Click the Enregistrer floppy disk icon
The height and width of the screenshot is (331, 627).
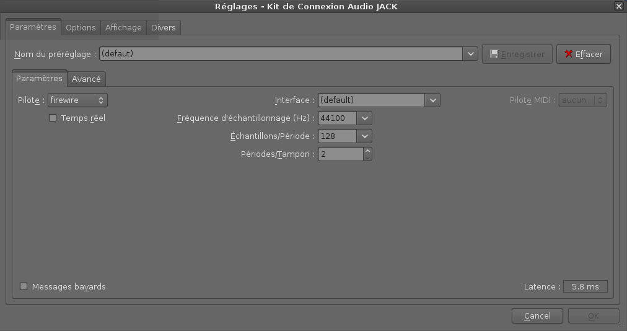click(494, 54)
